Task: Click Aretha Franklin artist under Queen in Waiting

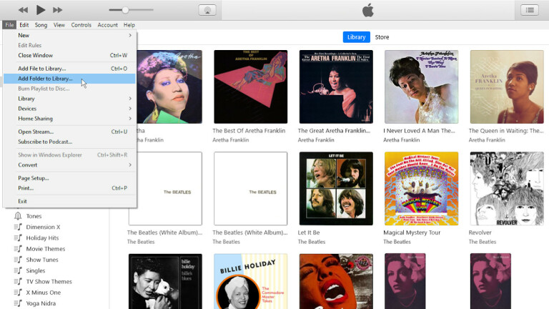Action: tap(487, 139)
